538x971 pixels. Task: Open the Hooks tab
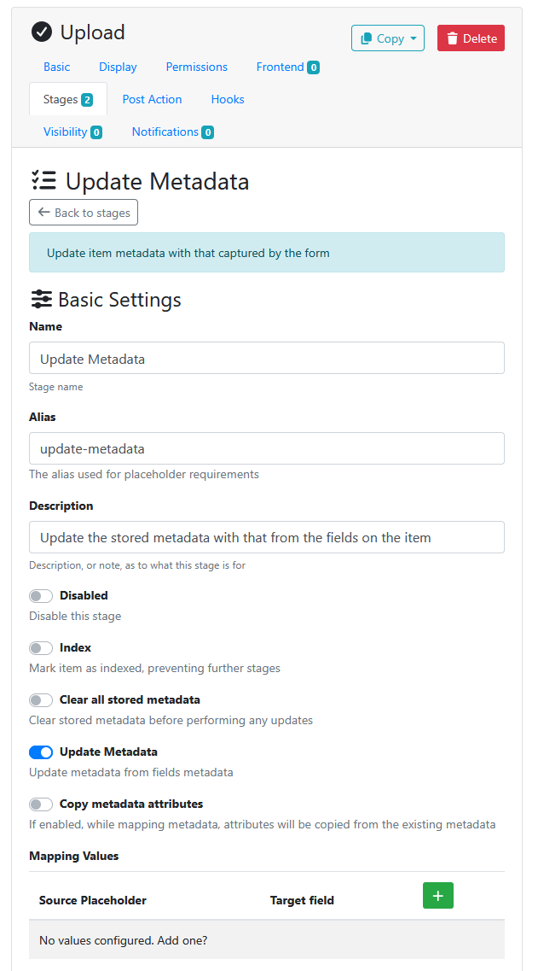click(228, 99)
